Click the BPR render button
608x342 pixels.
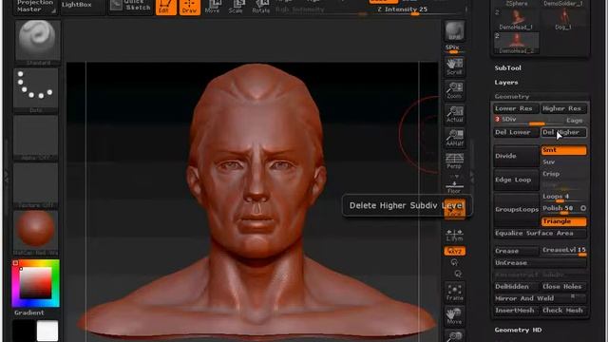click(454, 31)
